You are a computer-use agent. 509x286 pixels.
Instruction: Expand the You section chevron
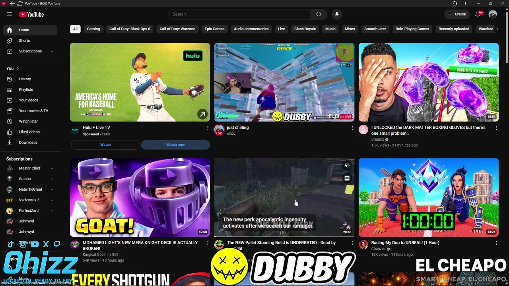[17, 68]
